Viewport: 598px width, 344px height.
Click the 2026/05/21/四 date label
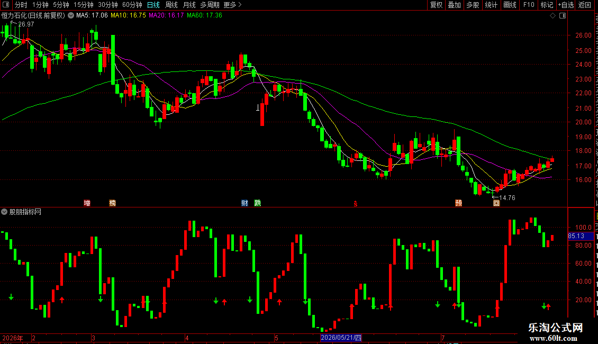[x=341, y=338]
